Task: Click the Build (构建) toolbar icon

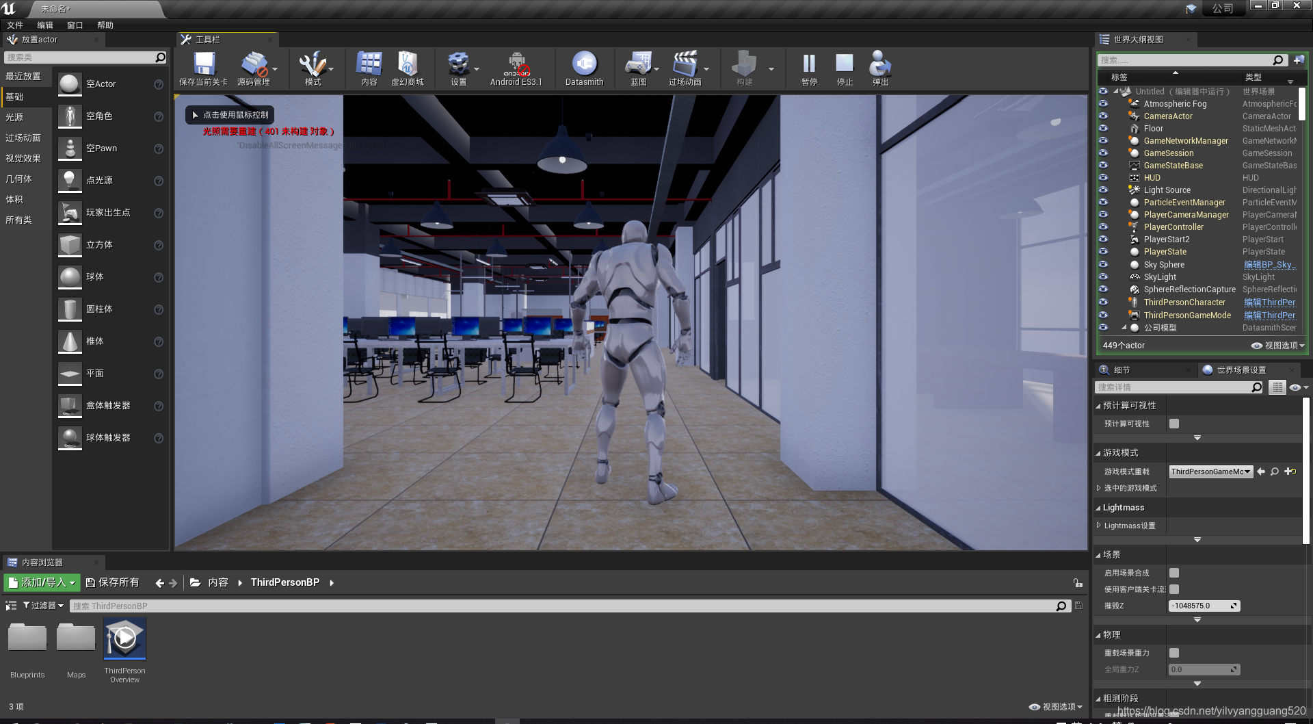Action: [x=744, y=64]
